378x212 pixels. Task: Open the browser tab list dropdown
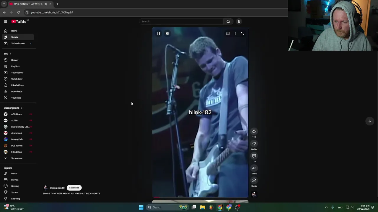tap(4, 4)
